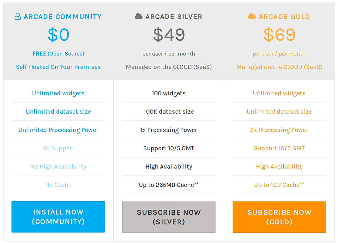Click the $0 price for Arcade Community
The height and width of the screenshot is (244, 338).
(58, 35)
